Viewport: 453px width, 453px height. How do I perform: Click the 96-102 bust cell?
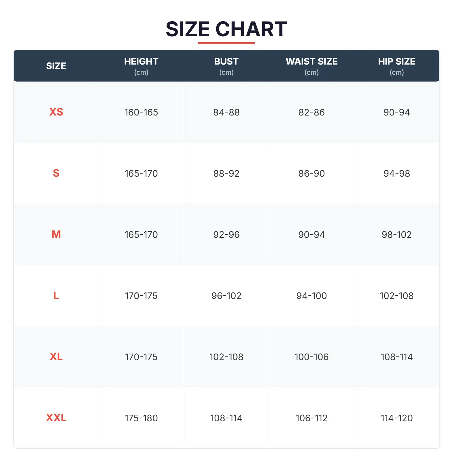point(226,296)
